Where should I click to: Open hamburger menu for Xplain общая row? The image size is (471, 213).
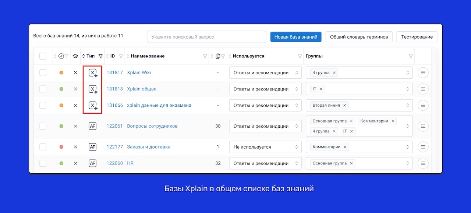pyautogui.click(x=423, y=89)
